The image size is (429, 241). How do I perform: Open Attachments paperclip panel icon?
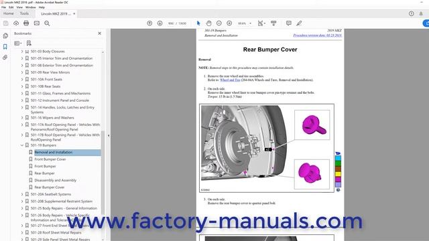(5, 58)
